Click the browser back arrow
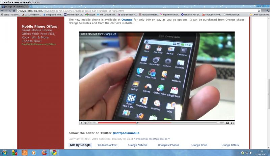This screenshot has height=156, width=270. 2,11
